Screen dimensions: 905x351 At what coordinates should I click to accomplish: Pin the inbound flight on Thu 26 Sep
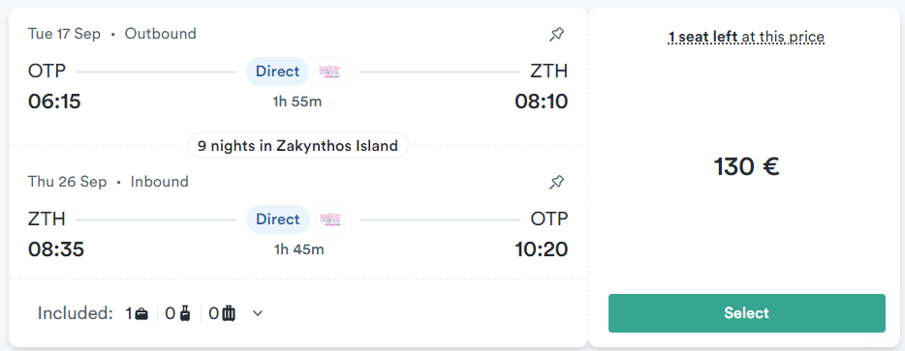(x=556, y=183)
